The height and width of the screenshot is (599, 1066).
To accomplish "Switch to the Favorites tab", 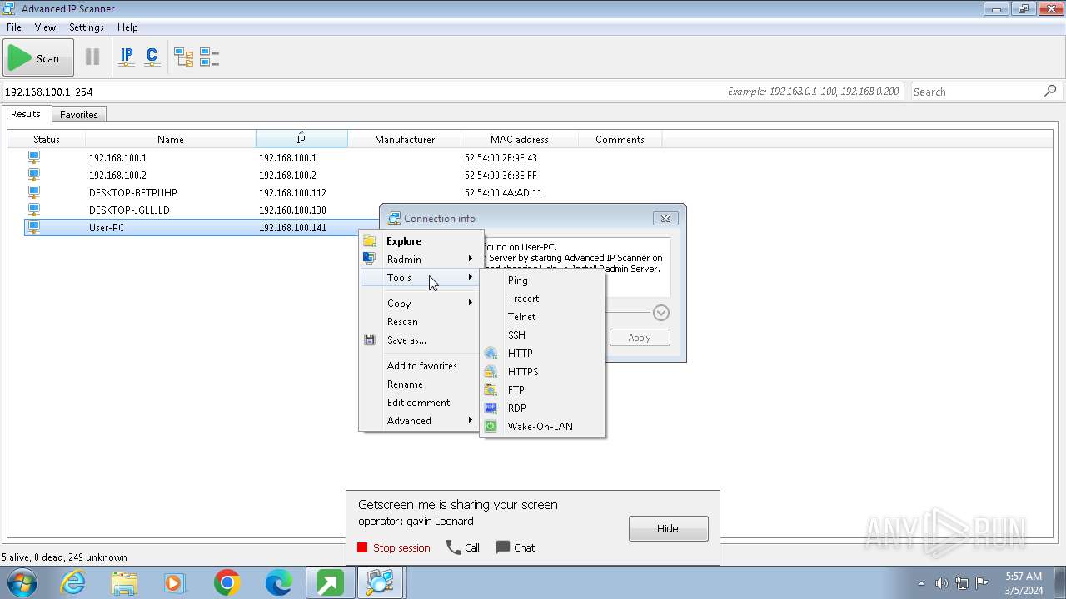I will tap(79, 115).
